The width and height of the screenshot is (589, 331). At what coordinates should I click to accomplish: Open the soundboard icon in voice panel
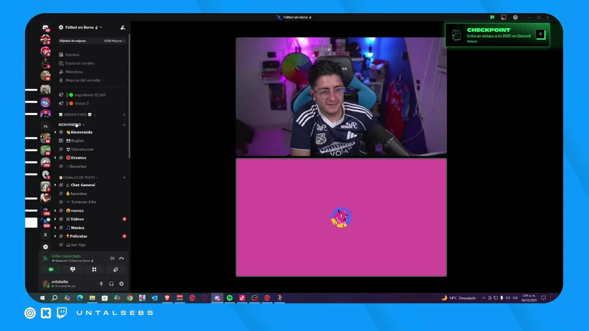(116, 269)
